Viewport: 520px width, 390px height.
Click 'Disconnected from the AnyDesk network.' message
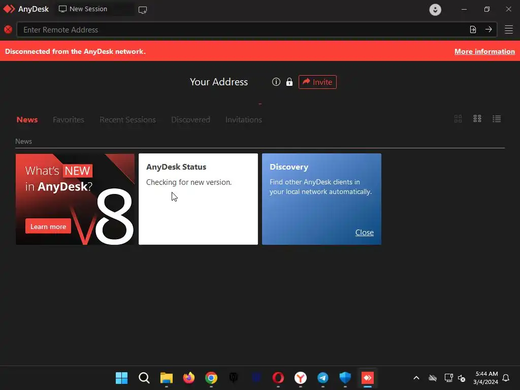point(75,51)
